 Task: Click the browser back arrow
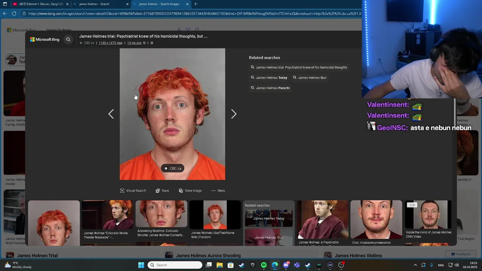5,14
